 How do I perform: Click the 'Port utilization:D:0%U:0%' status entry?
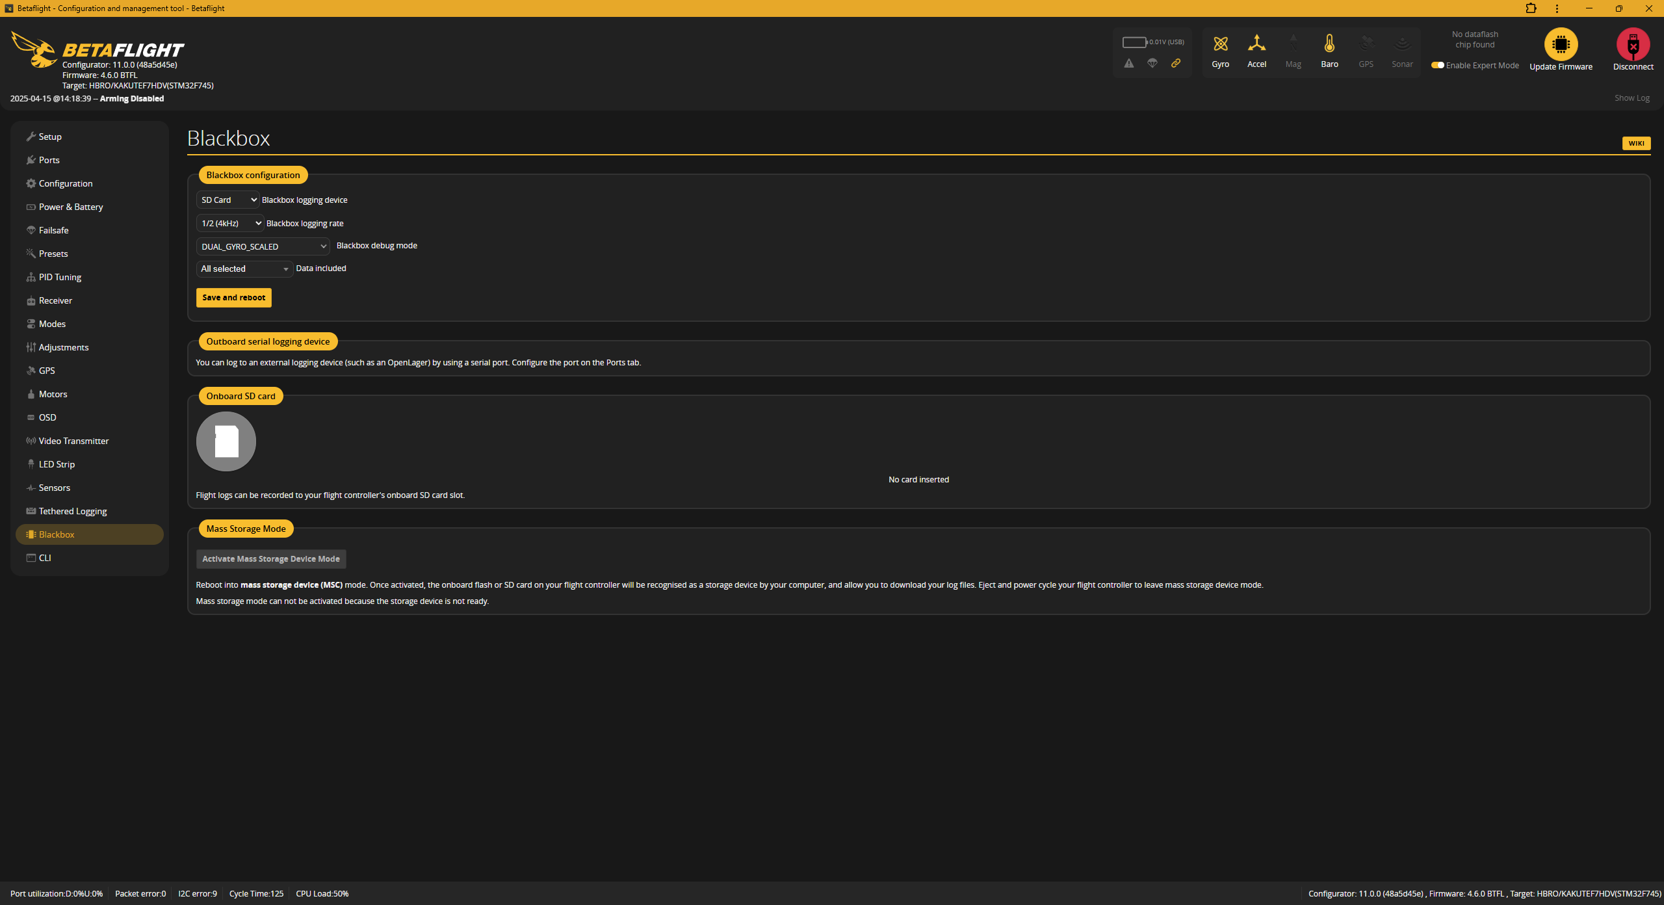click(57, 894)
